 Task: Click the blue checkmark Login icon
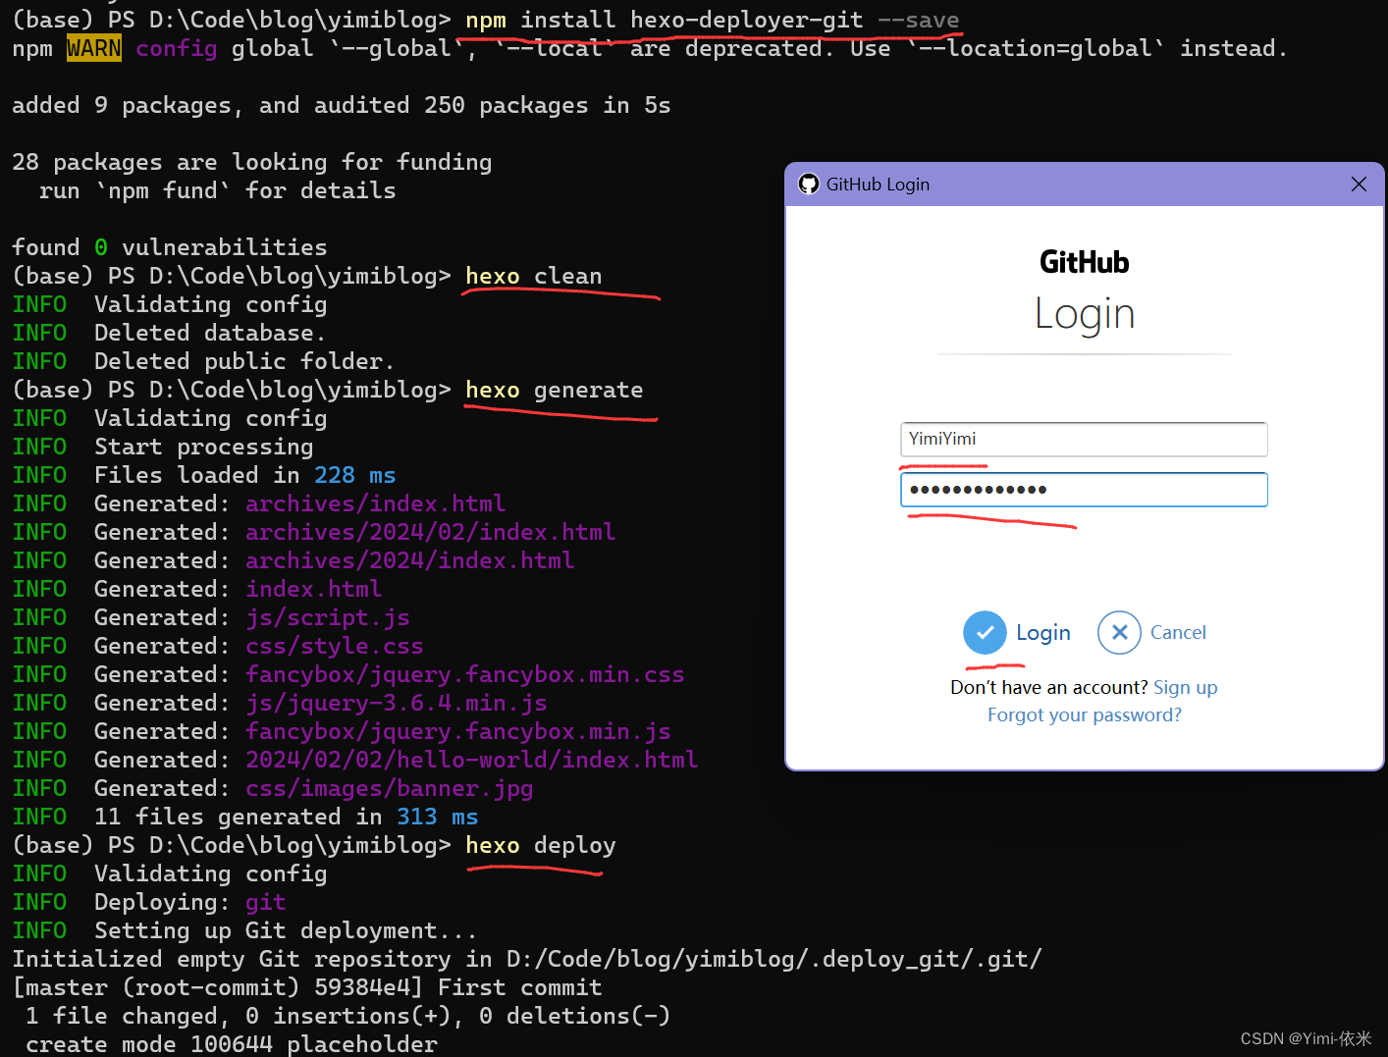coord(985,633)
